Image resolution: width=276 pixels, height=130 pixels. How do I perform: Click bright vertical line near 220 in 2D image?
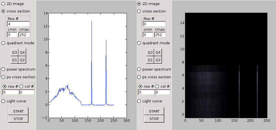click(x=257, y=91)
